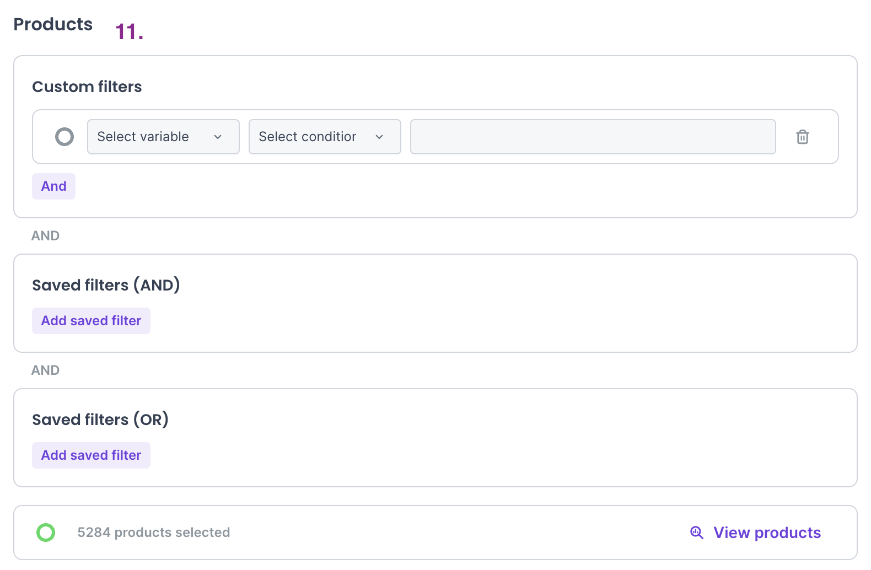Click the green circle status indicator
871x570 pixels.
coord(46,533)
